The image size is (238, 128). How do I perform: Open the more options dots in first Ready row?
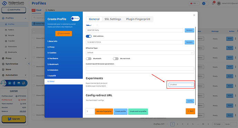pos(236,39)
